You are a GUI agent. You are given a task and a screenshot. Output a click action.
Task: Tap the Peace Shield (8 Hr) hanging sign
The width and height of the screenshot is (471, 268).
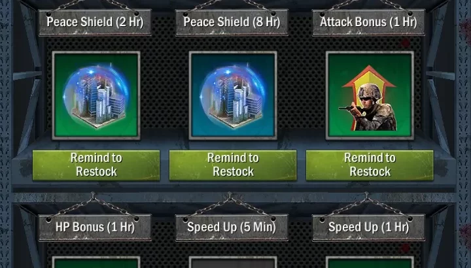click(232, 22)
